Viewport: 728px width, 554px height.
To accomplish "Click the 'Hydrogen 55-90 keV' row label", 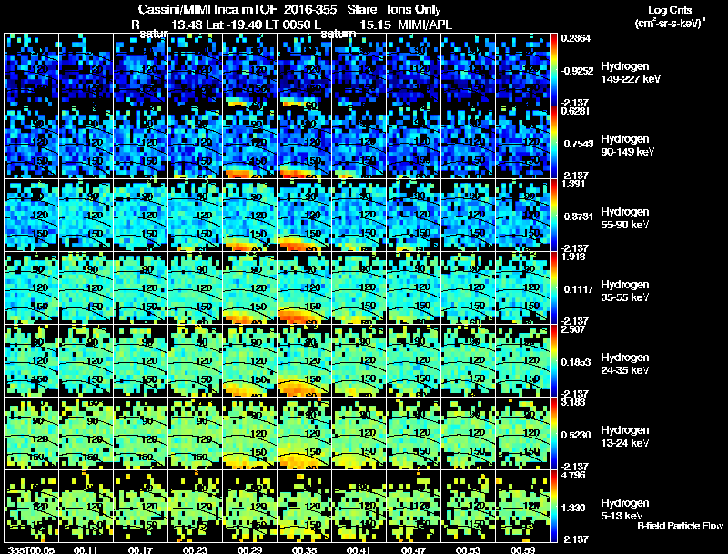I will [625, 218].
